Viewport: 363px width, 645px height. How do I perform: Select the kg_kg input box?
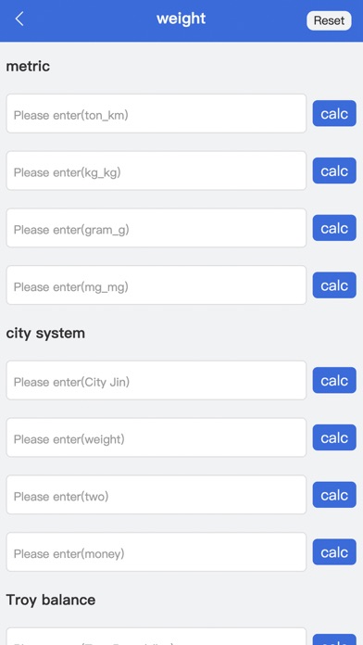click(156, 171)
